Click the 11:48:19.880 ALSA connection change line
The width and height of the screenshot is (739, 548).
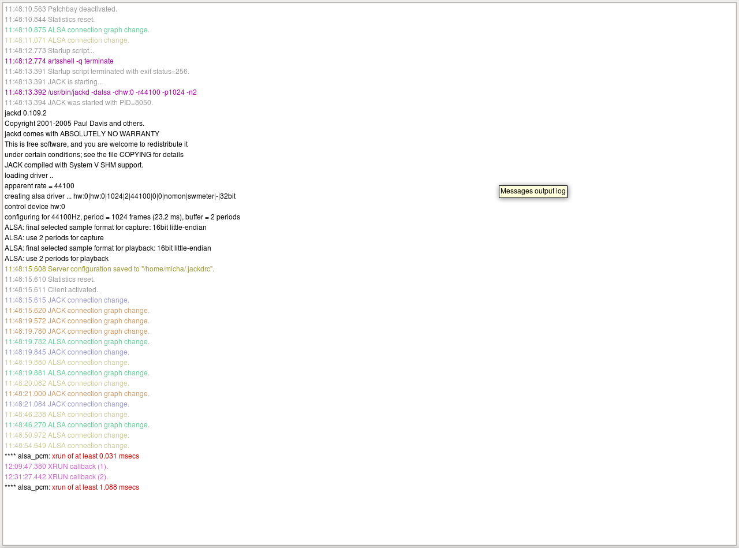click(67, 363)
